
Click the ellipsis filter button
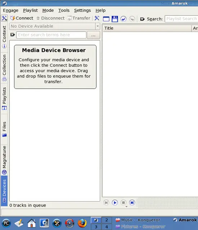(93, 35)
